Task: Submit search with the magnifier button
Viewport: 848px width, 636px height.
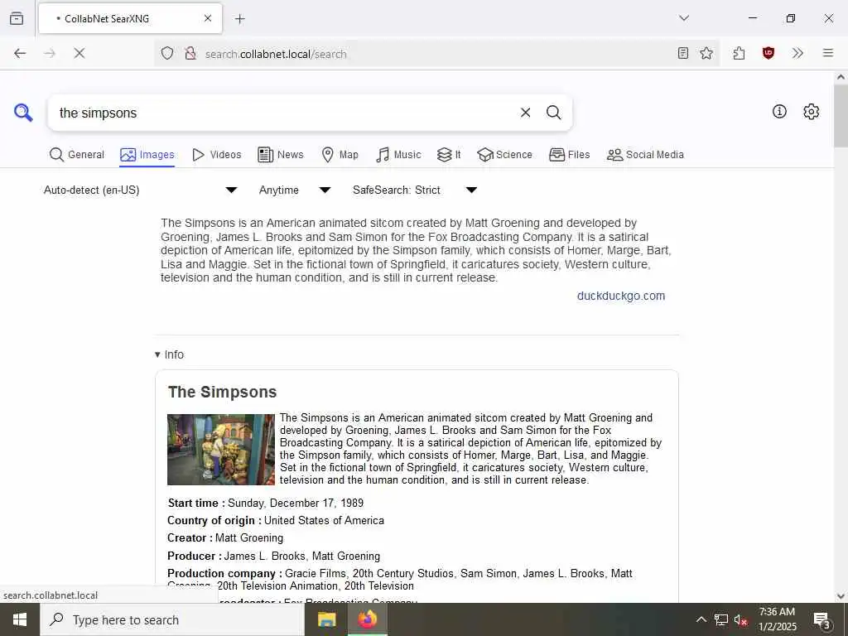Action: tap(553, 113)
